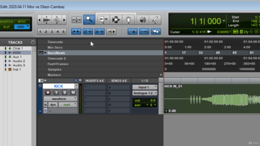Click the dyn Elastic Audio button
This screenshot has height=146, width=260.
53,105
